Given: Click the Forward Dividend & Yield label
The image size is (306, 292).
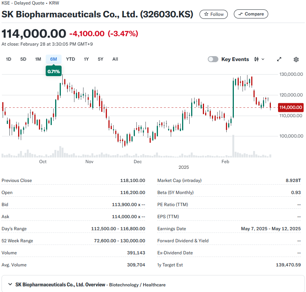Looking at the screenshot, I should tap(183, 241).
